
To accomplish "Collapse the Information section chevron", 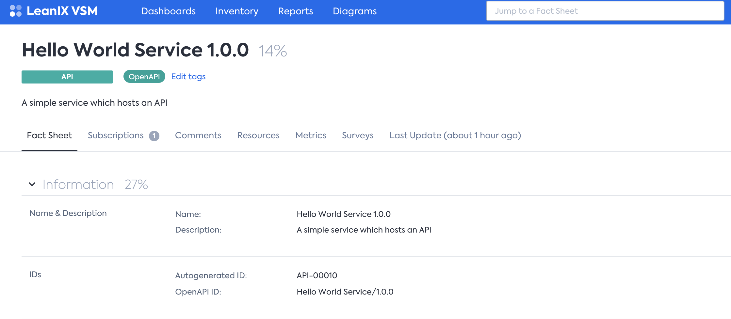I will [32, 184].
